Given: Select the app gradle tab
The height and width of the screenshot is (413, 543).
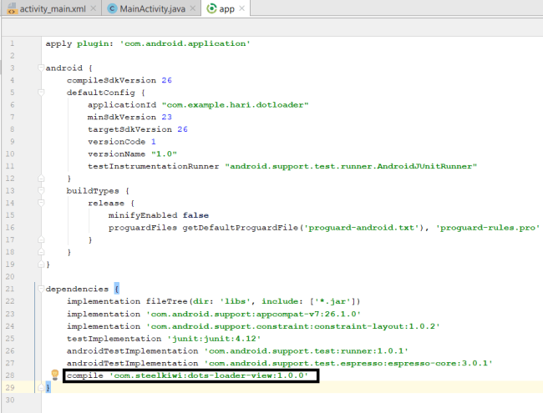Looking at the screenshot, I should [x=227, y=8].
